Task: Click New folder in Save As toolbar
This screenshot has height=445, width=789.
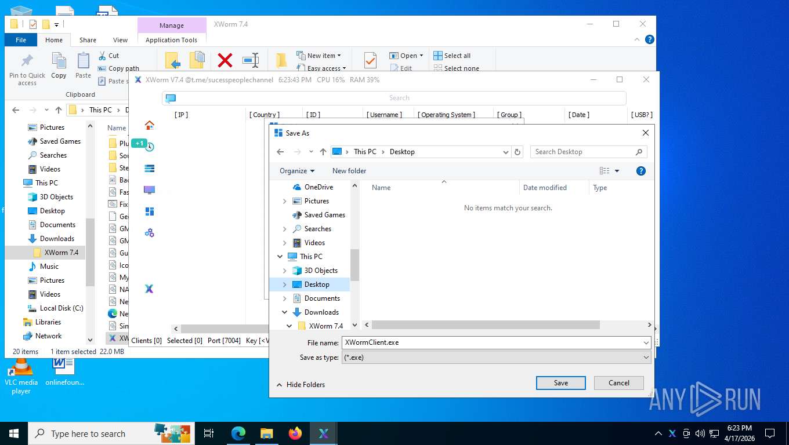Action: point(349,171)
